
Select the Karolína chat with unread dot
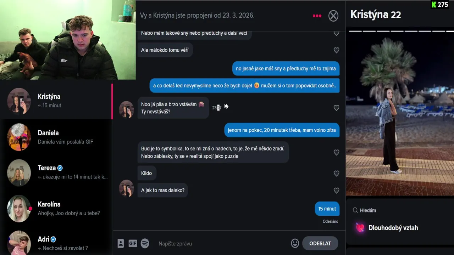tap(56, 208)
